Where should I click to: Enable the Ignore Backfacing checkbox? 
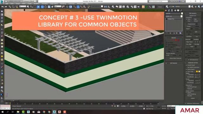click(x=167, y=45)
